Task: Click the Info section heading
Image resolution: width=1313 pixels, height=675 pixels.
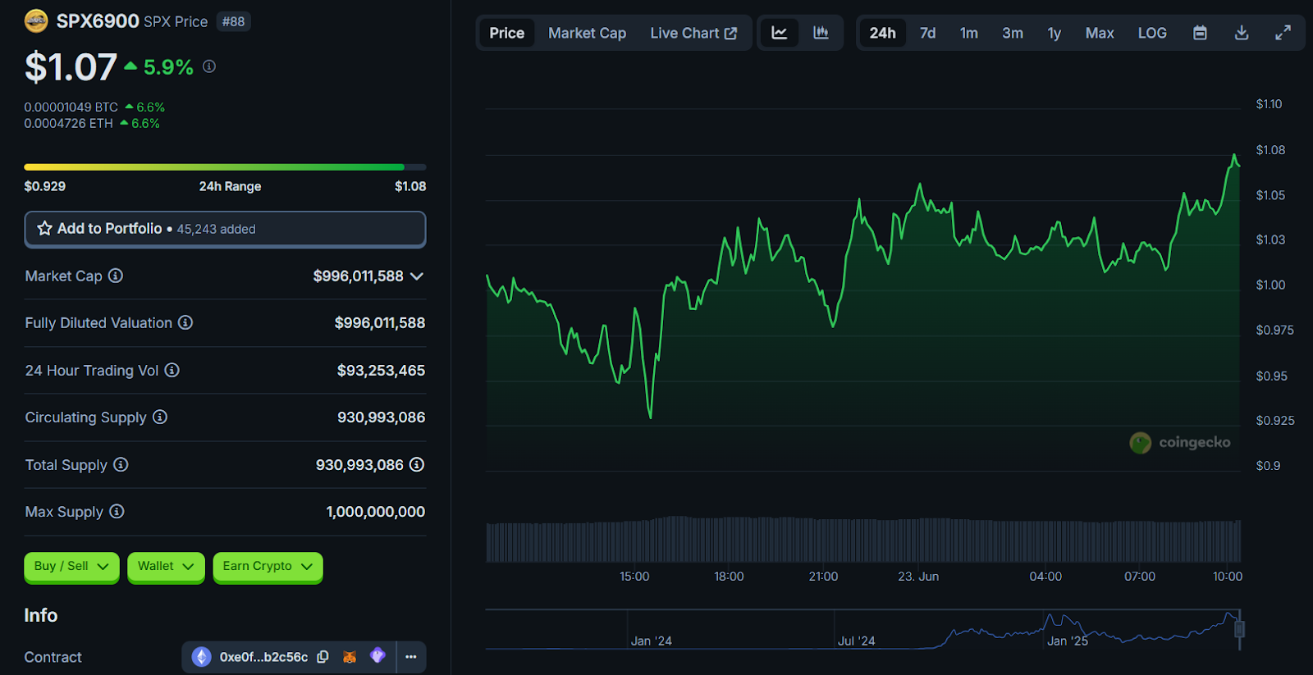Action: click(x=41, y=615)
